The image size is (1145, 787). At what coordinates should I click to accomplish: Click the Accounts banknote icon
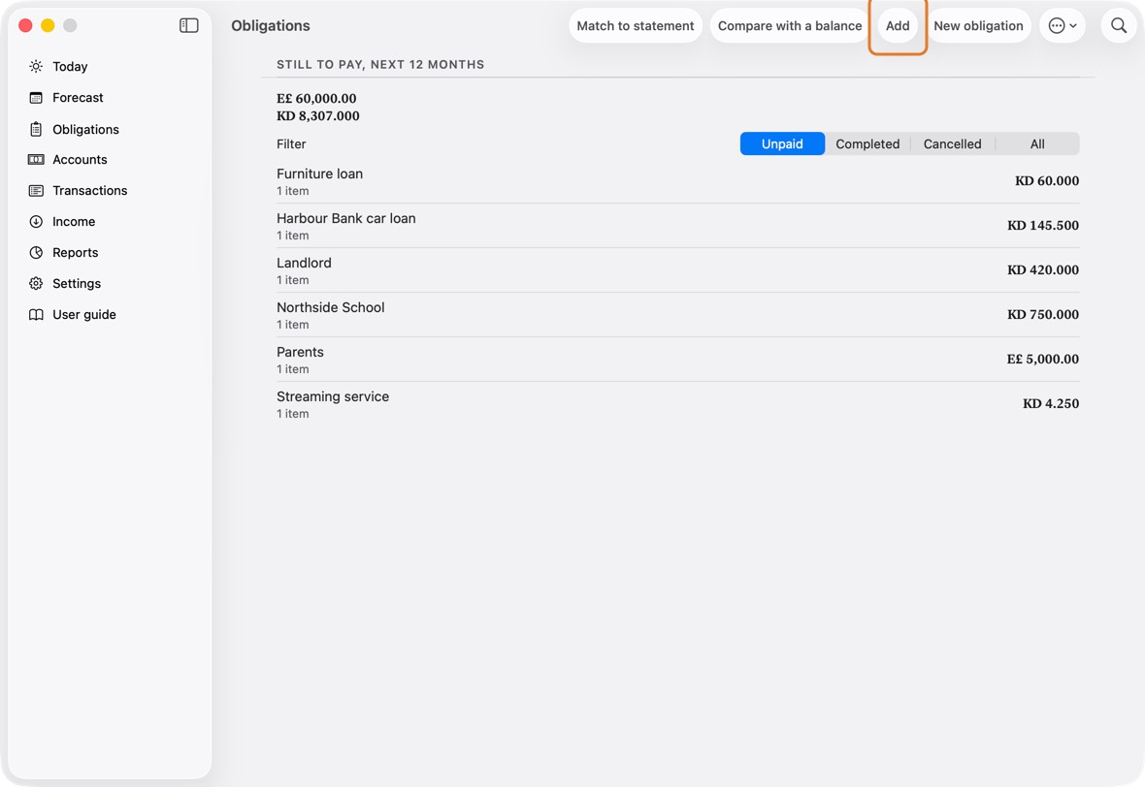pos(36,160)
